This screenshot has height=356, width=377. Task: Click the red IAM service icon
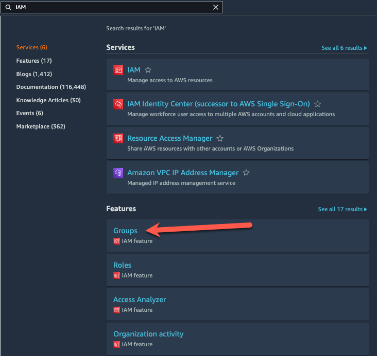pyautogui.click(x=118, y=70)
